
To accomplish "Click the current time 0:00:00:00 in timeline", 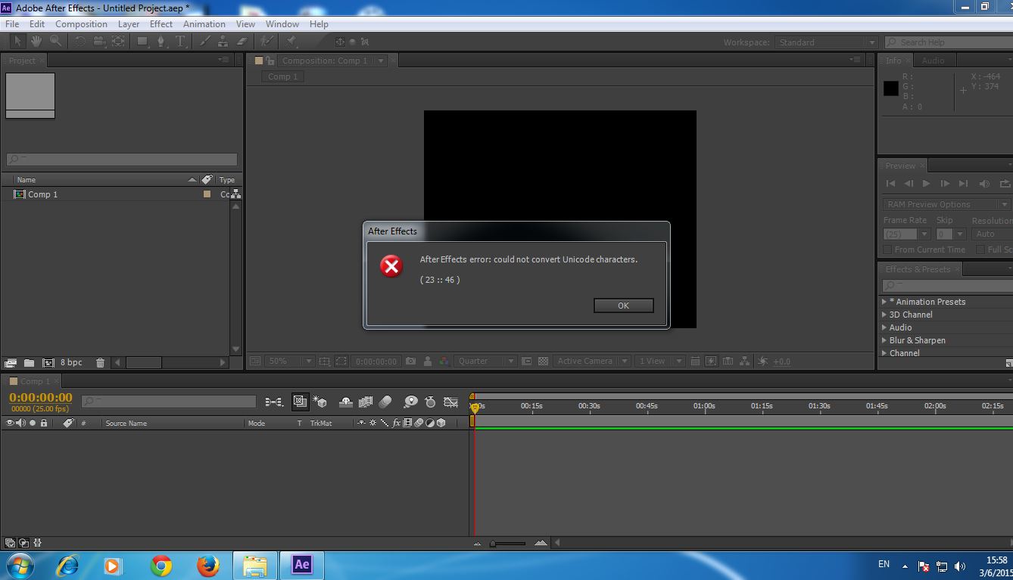I will point(41,398).
